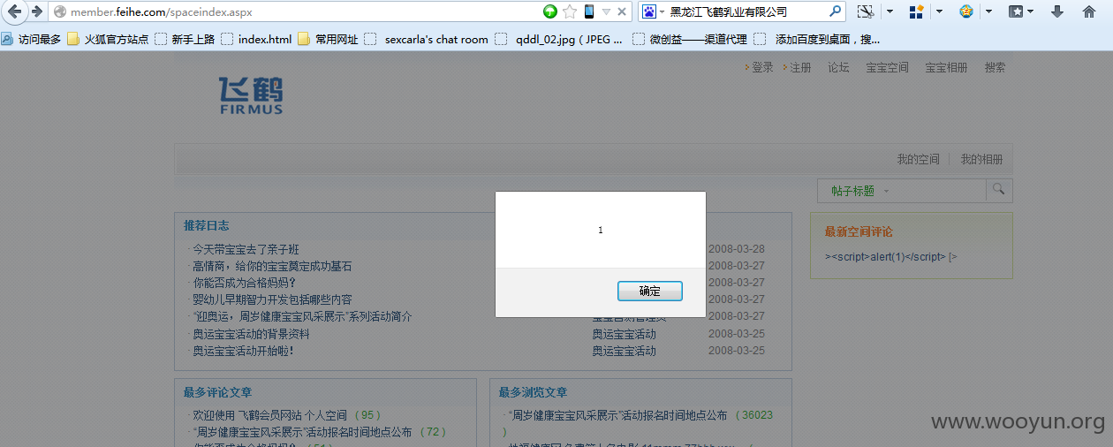Open the most-commented article with 72 comments

coord(302,432)
